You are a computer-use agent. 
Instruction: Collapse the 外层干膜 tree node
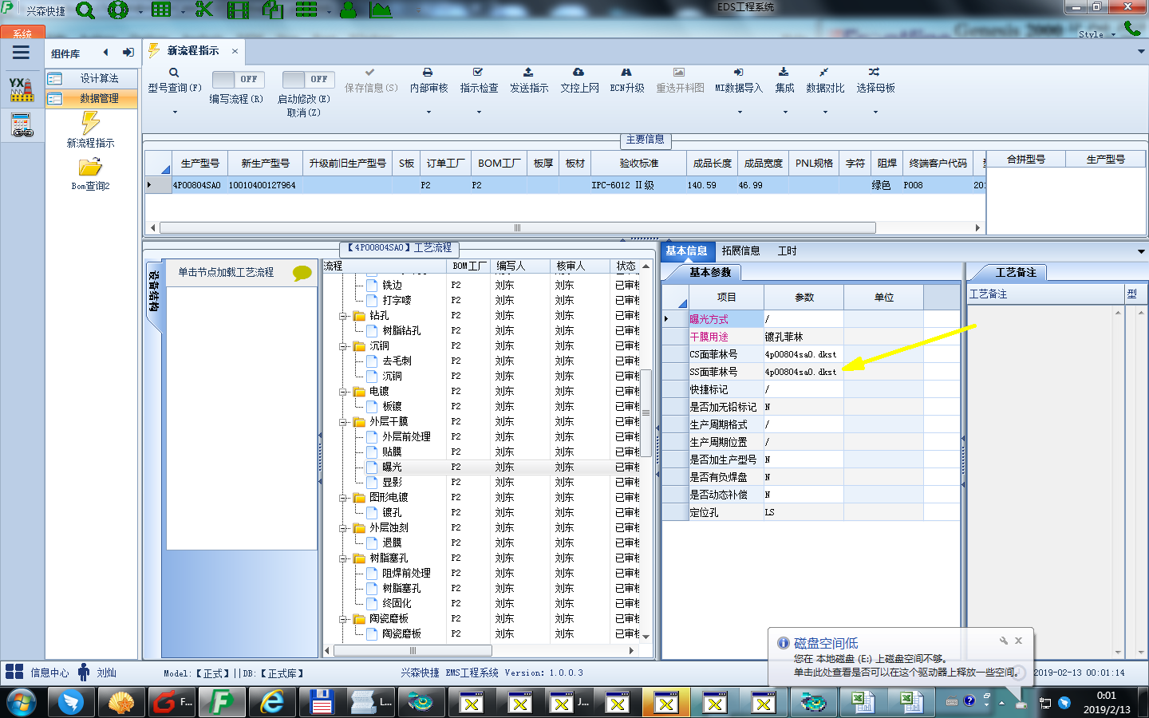[343, 422]
